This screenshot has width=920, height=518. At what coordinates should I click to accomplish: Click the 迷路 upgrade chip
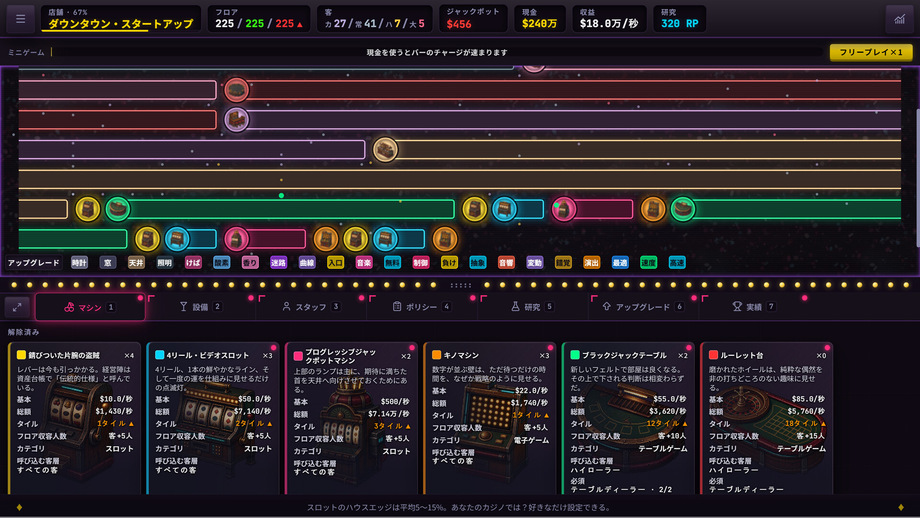pos(278,262)
